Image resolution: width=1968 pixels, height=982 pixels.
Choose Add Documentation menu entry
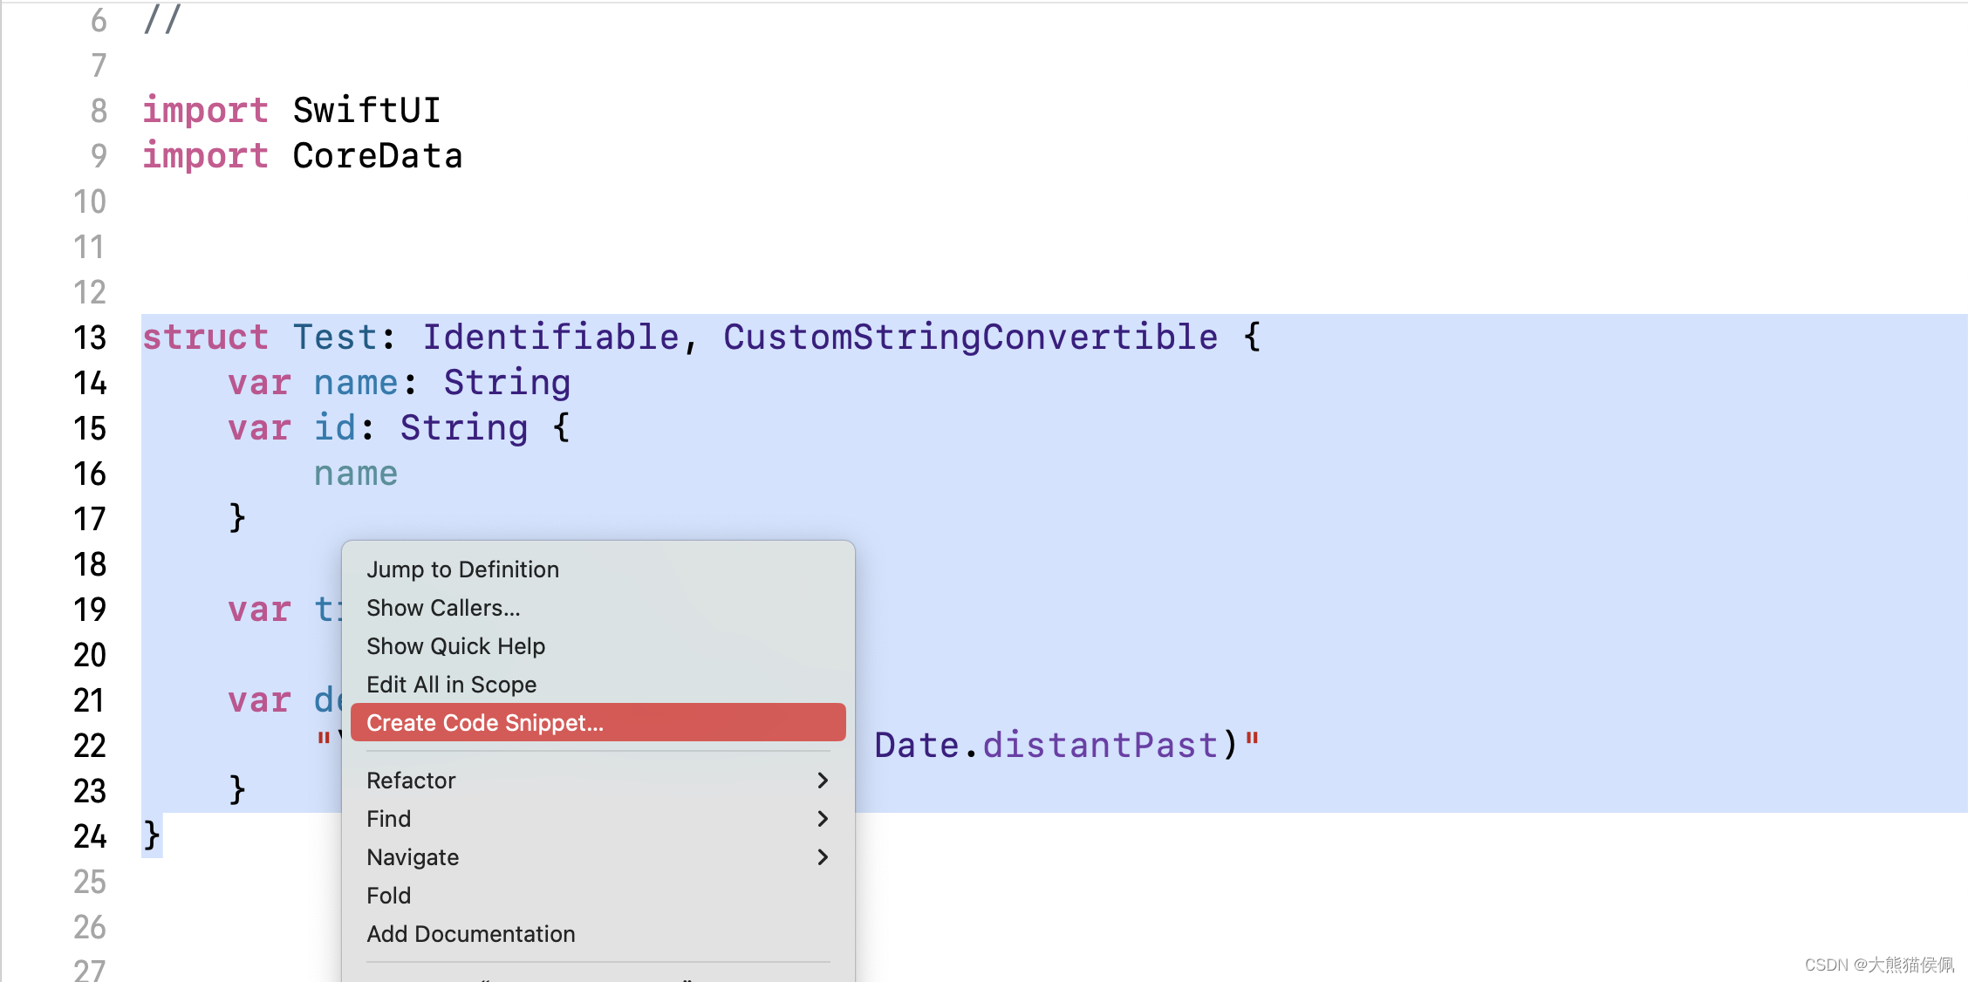598,934
